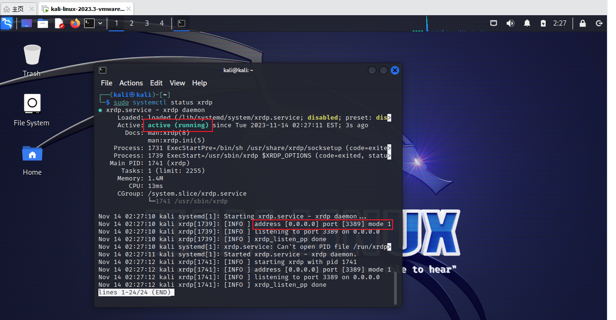
Task: Open the notifications bell icon
Action: click(527, 23)
